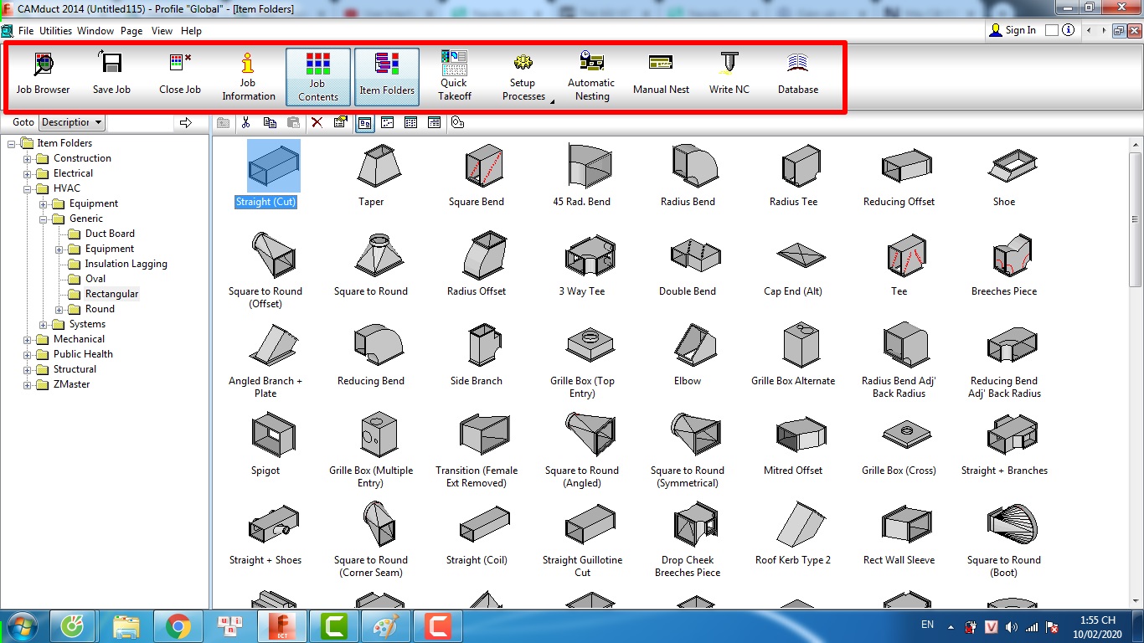Expand the Systems folder
This screenshot has height=643, width=1144.
tap(44, 324)
